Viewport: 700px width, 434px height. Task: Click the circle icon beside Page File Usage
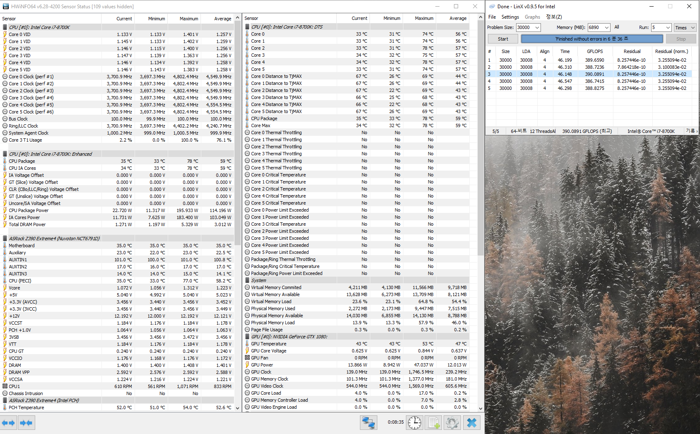(247, 330)
